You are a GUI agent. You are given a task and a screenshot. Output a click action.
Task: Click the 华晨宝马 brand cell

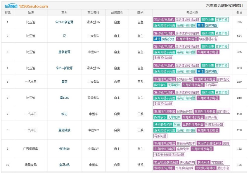coord(31,165)
